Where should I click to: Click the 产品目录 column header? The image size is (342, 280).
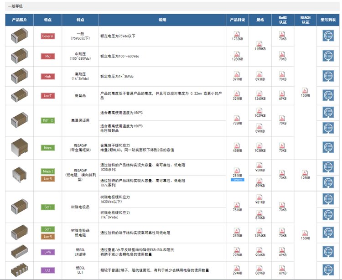[x=237, y=20]
